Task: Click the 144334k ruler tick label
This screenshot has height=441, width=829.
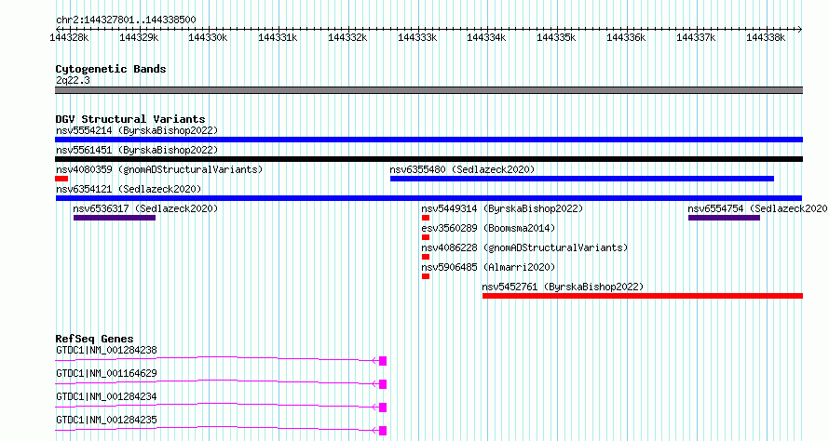Action: pos(487,37)
